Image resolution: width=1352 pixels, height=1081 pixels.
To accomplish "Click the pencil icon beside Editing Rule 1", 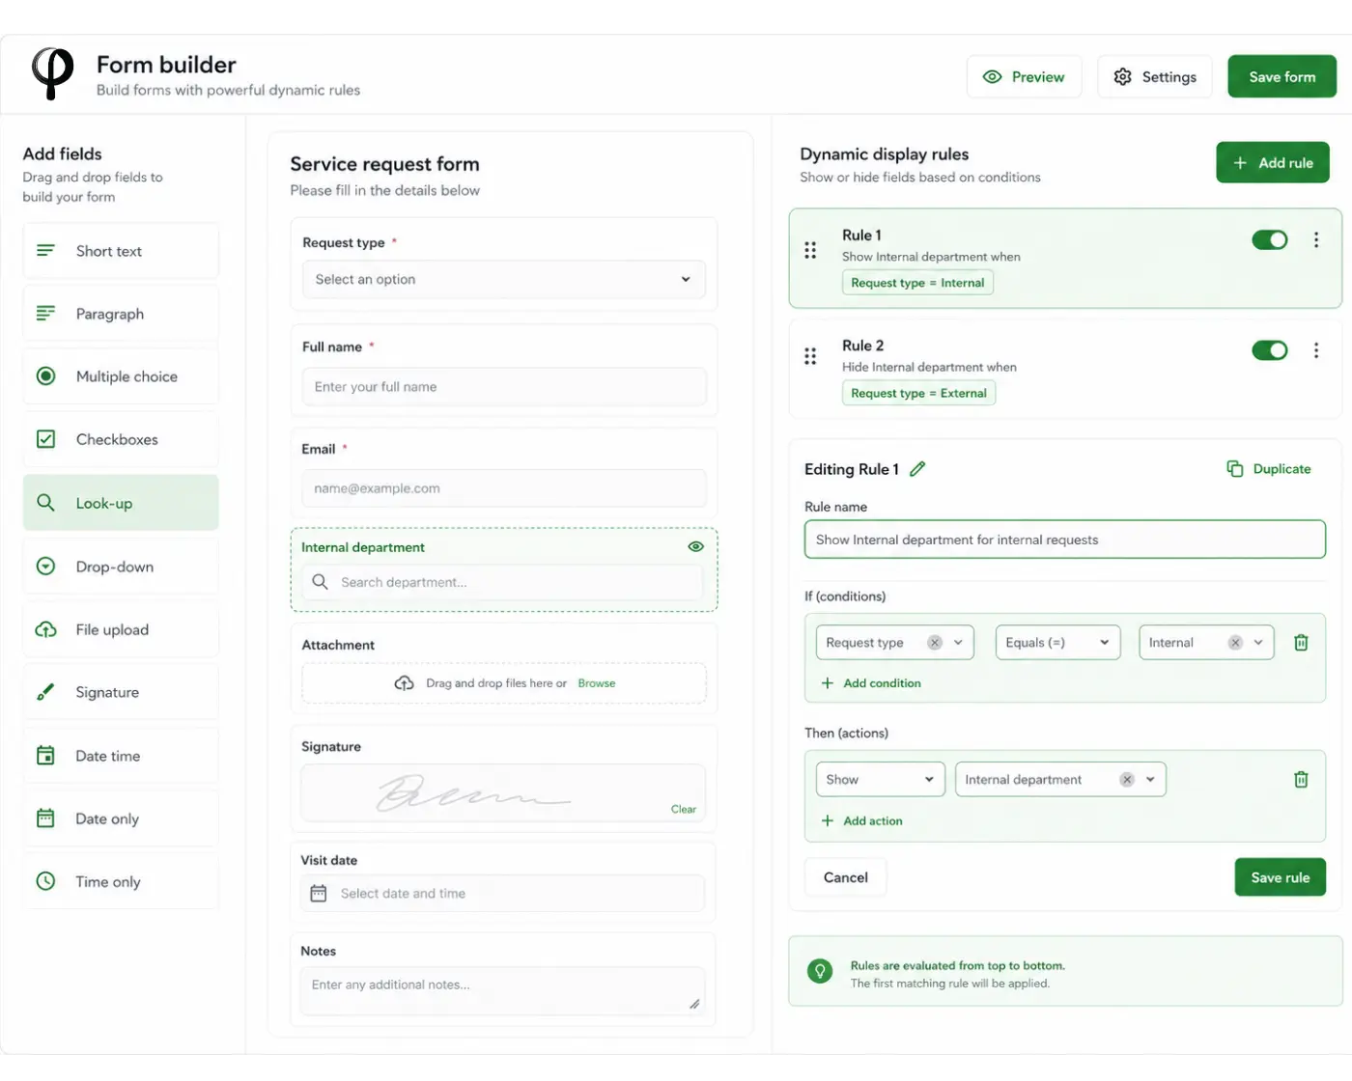I will (917, 469).
